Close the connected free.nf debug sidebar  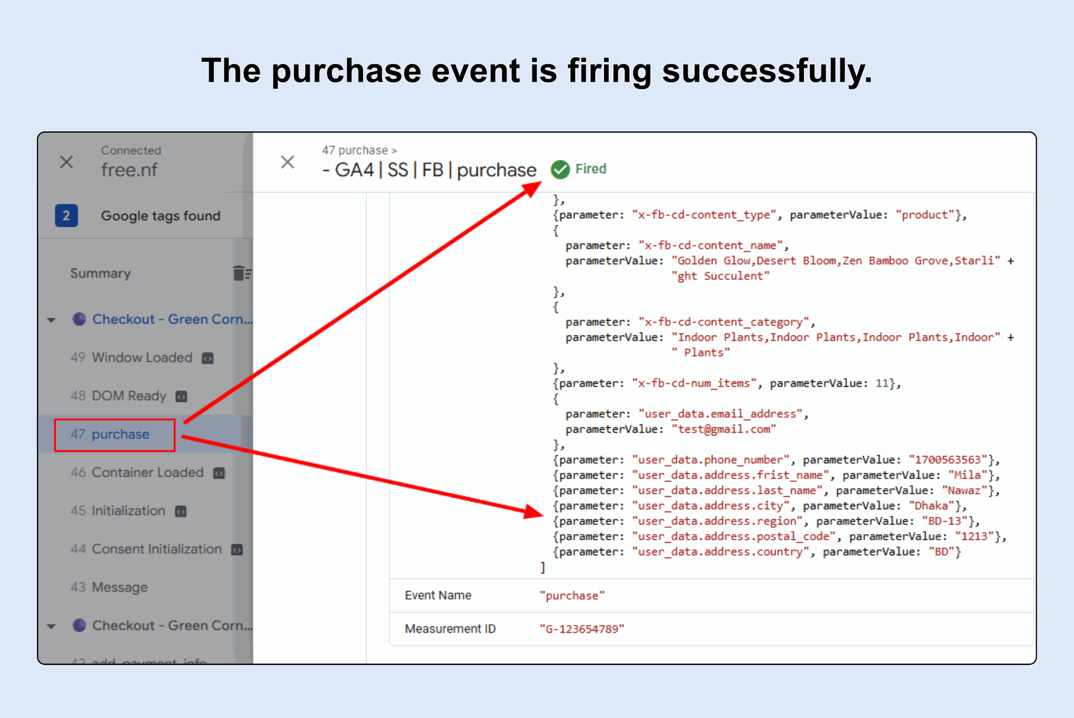tap(67, 162)
